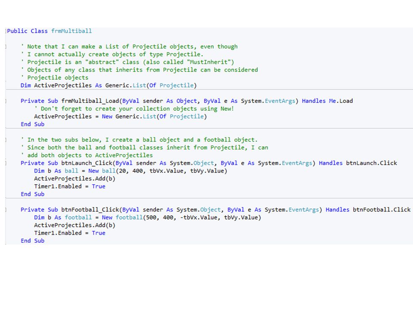
Task: Click the class name frmMultiball
Action: [x=71, y=31]
